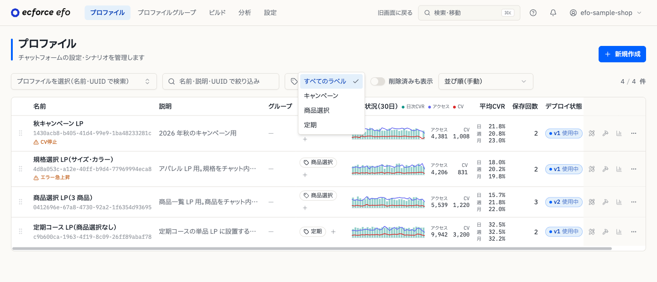Click the エラー急上昇 warning label

click(52, 177)
